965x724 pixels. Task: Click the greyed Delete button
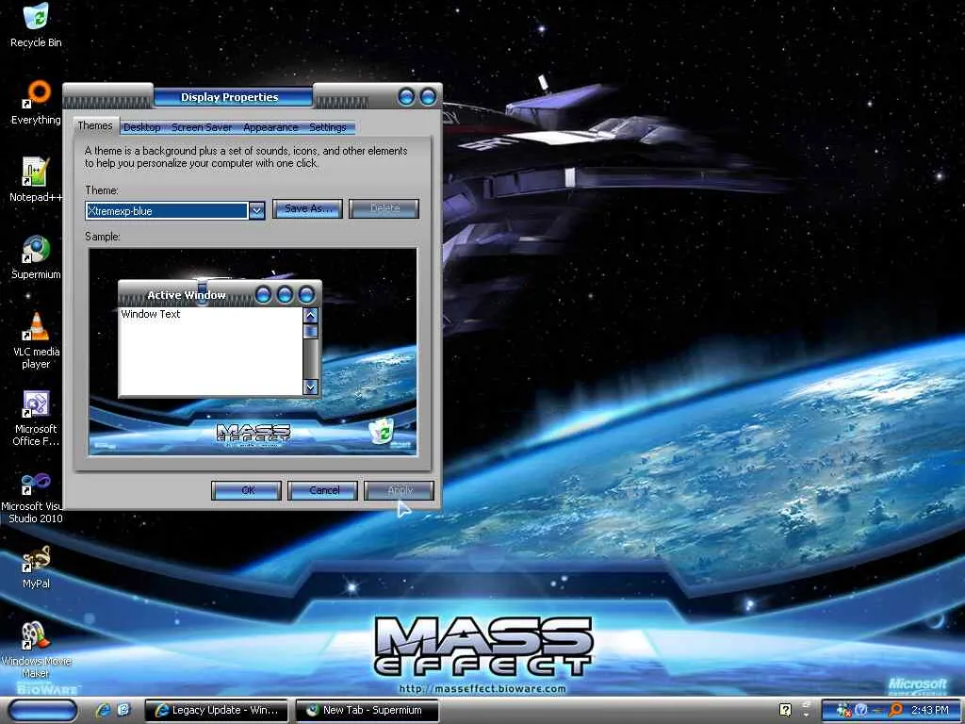(384, 208)
